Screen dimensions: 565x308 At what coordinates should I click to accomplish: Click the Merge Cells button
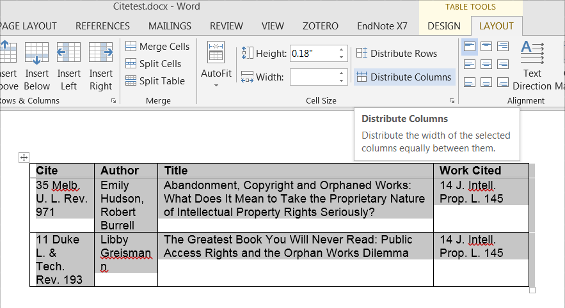(157, 46)
